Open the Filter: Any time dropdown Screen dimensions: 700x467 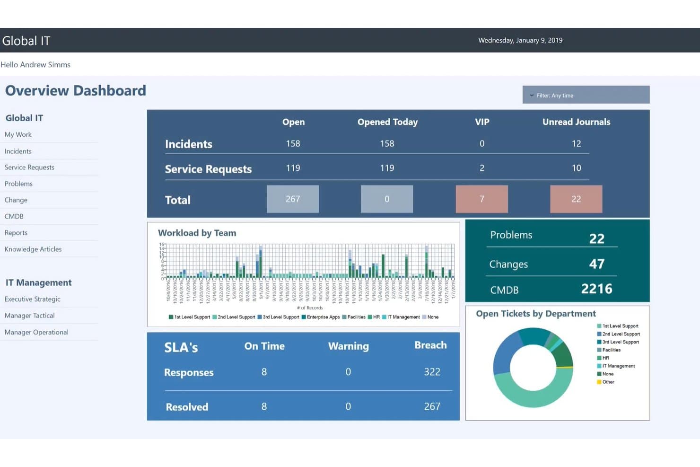point(586,95)
